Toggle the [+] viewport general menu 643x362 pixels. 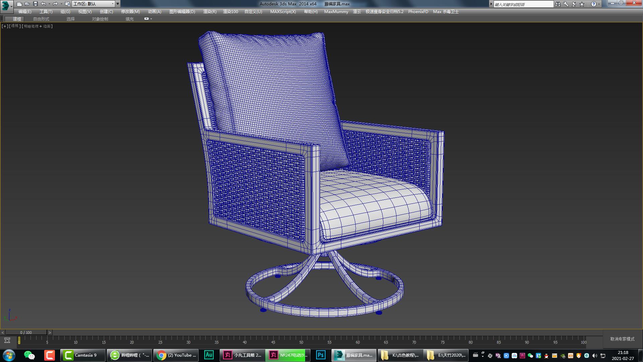(x=4, y=26)
